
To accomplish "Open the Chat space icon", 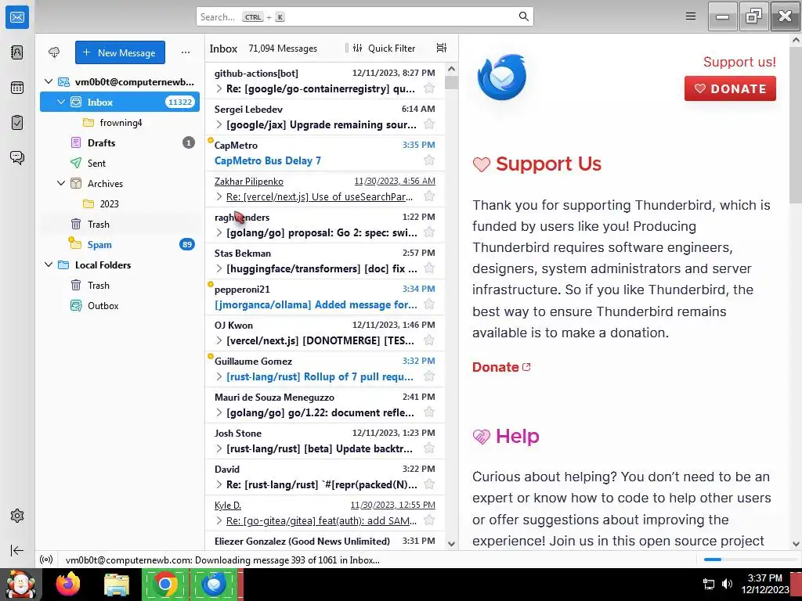I will tap(17, 157).
